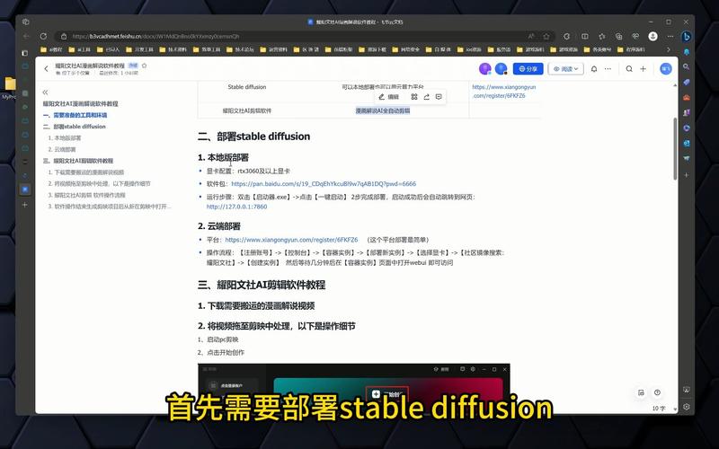This screenshot has height=449, width=719.
Task: Select the active blue tab in vertical tab bar
Action: tap(25, 189)
